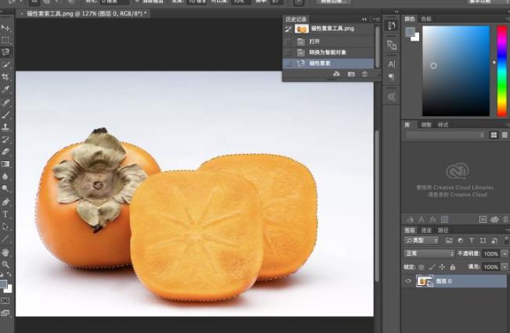Select the Move tool at toolbar top

5,27
